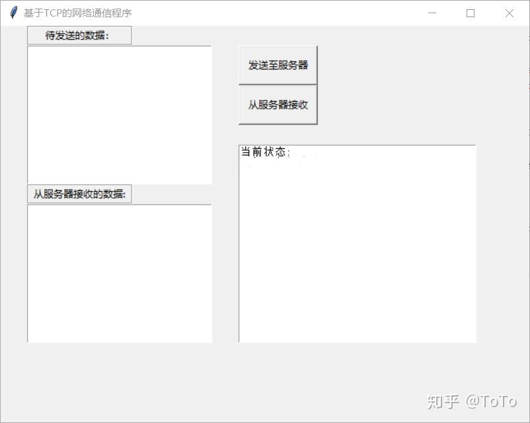This screenshot has width=530, height=423.
Task: Click the 待发送的数据 label
Action: point(79,35)
